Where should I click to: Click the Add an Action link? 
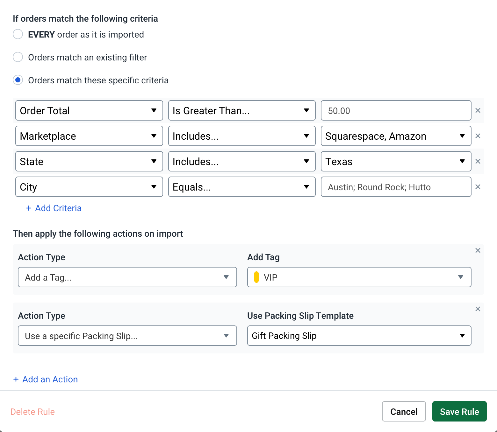point(46,379)
